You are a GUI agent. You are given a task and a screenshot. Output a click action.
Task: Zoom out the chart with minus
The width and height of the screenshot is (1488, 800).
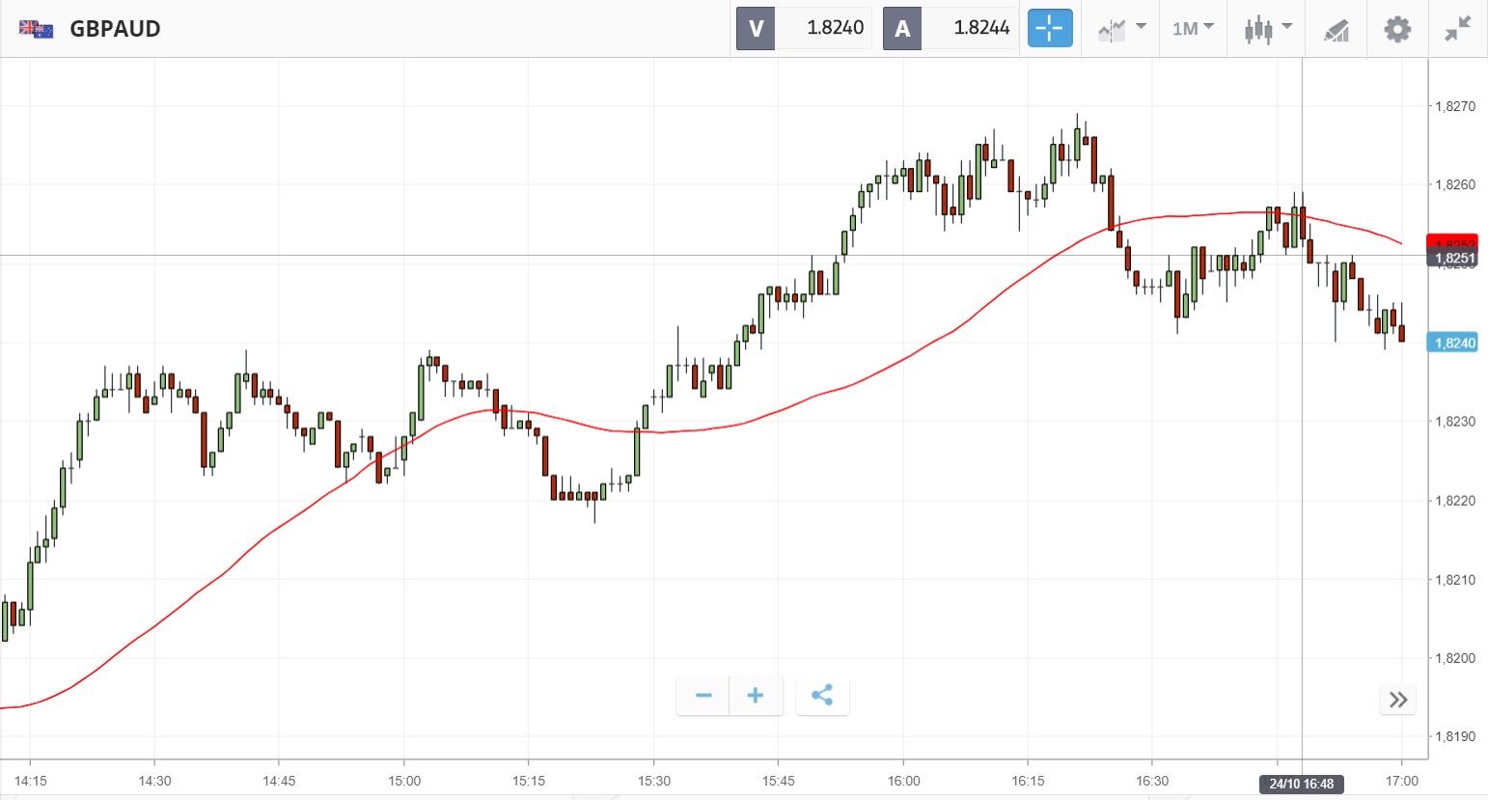pyautogui.click(x=703, y=696)
